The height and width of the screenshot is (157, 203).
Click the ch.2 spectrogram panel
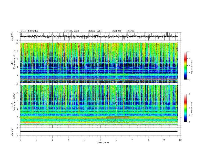99,105
